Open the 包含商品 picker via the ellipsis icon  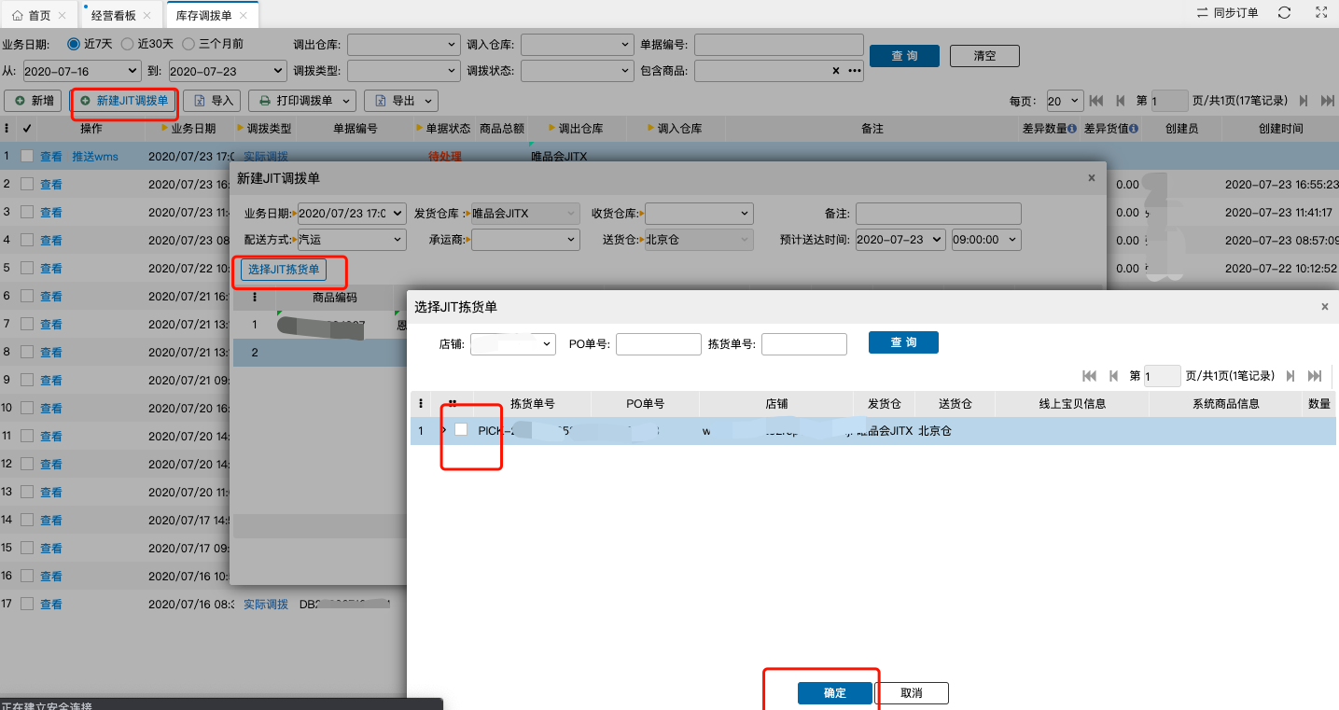(x=854, y=70)
